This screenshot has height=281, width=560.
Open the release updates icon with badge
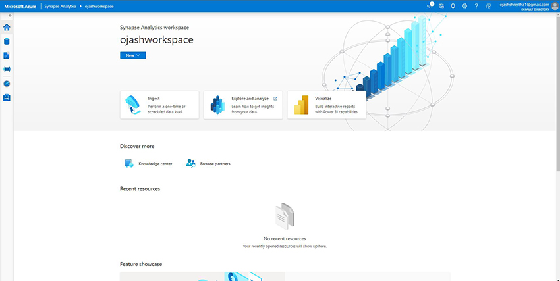[x=430, y=5]
